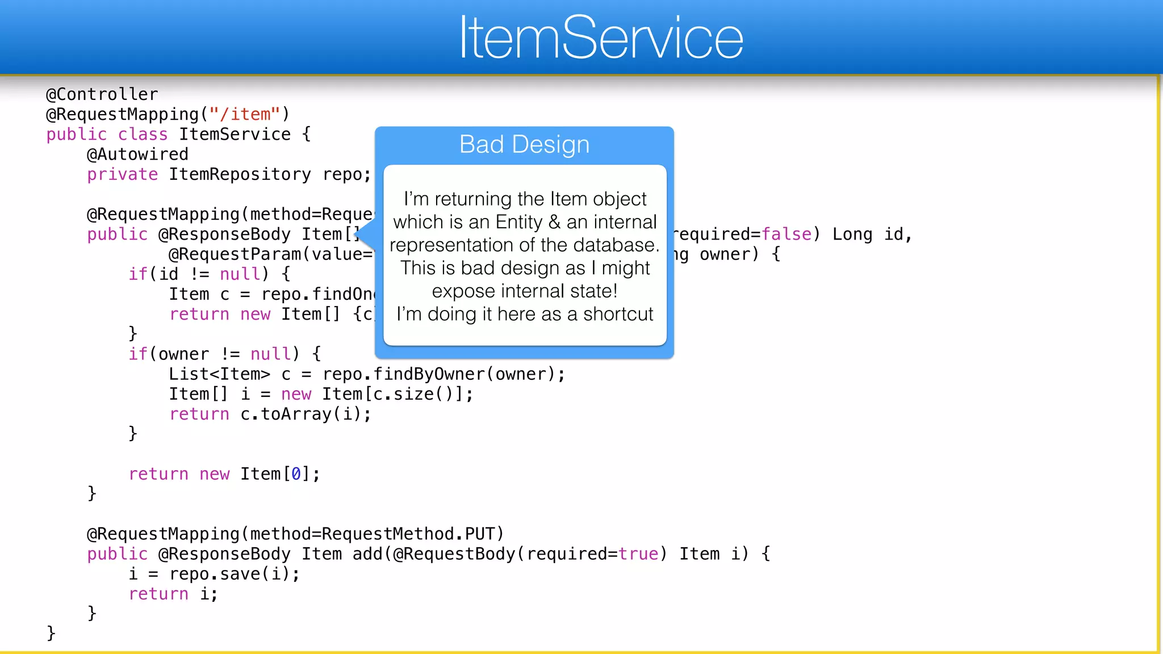Click the ItemService slide title
The width and height of the screenshot is (1163, 654).
point(601,37)
